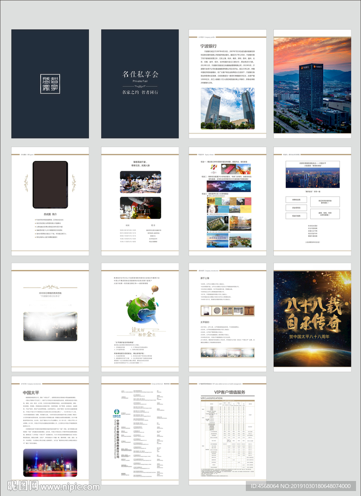Click the "源于上海" heading
The image size is (361, 496).
204,278
